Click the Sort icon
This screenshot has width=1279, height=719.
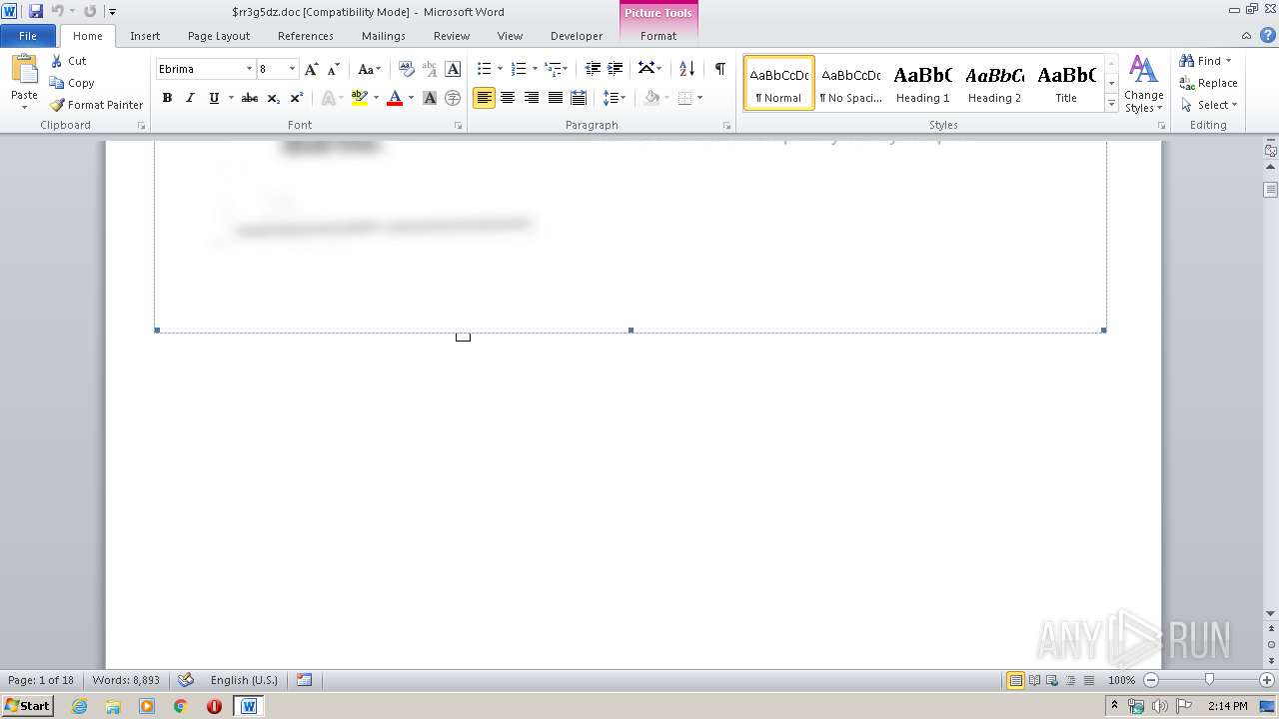[x=686, y=69]
